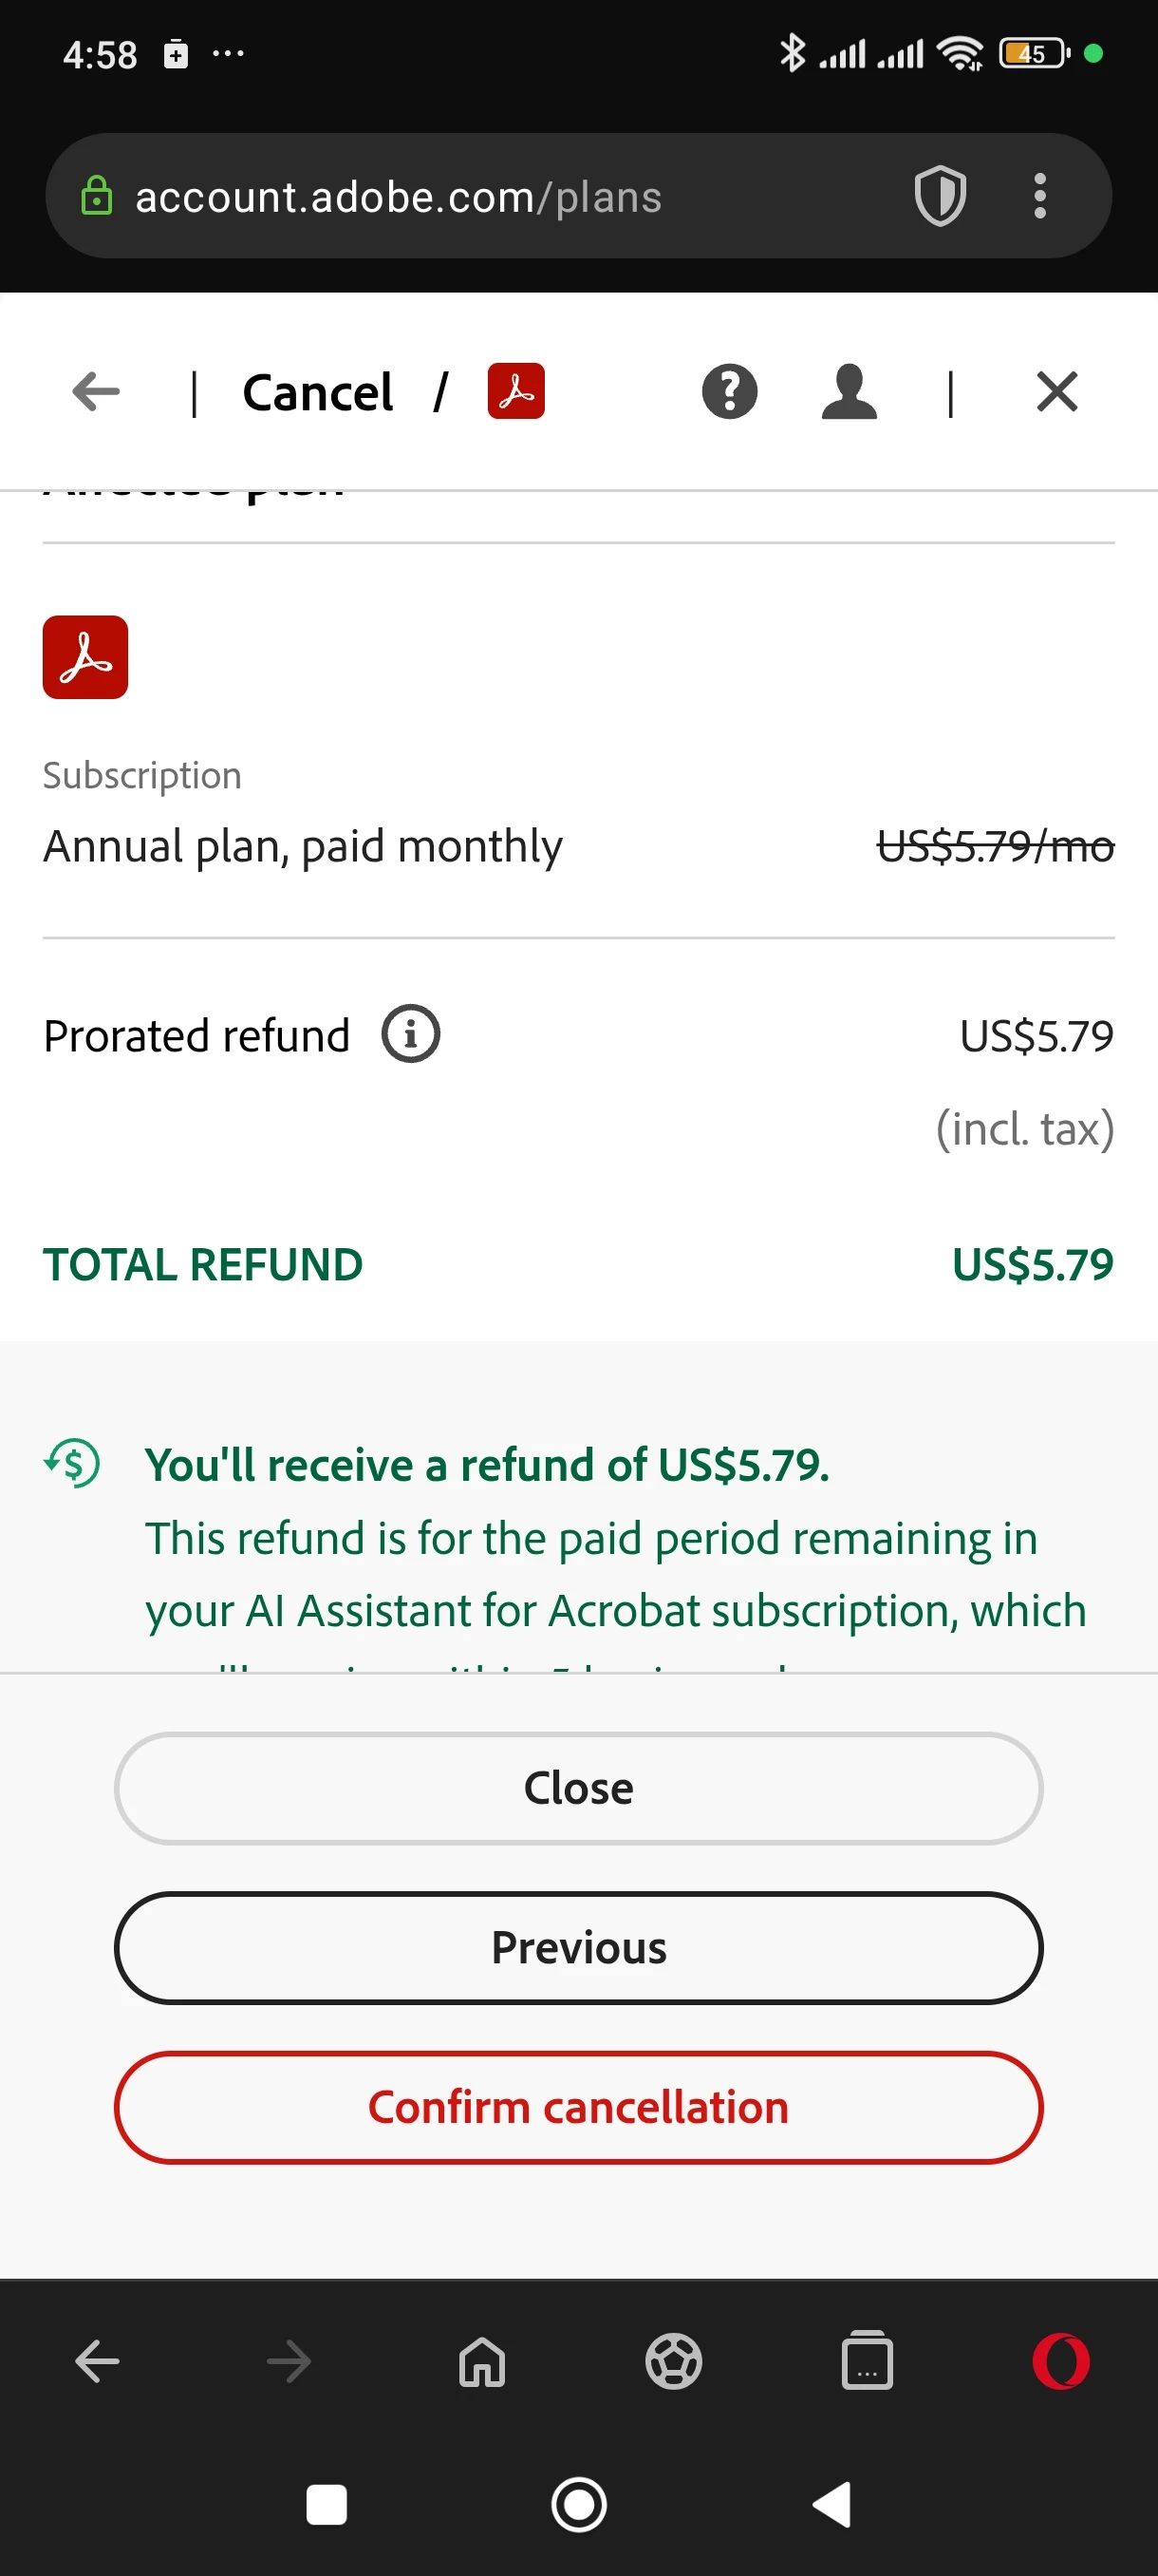Screen dimensions: 1158x2576
Task: Open the user profile icon
Action: tap(850, 391)
